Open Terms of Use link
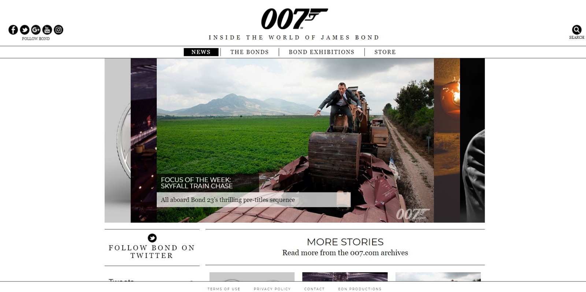 224,289
